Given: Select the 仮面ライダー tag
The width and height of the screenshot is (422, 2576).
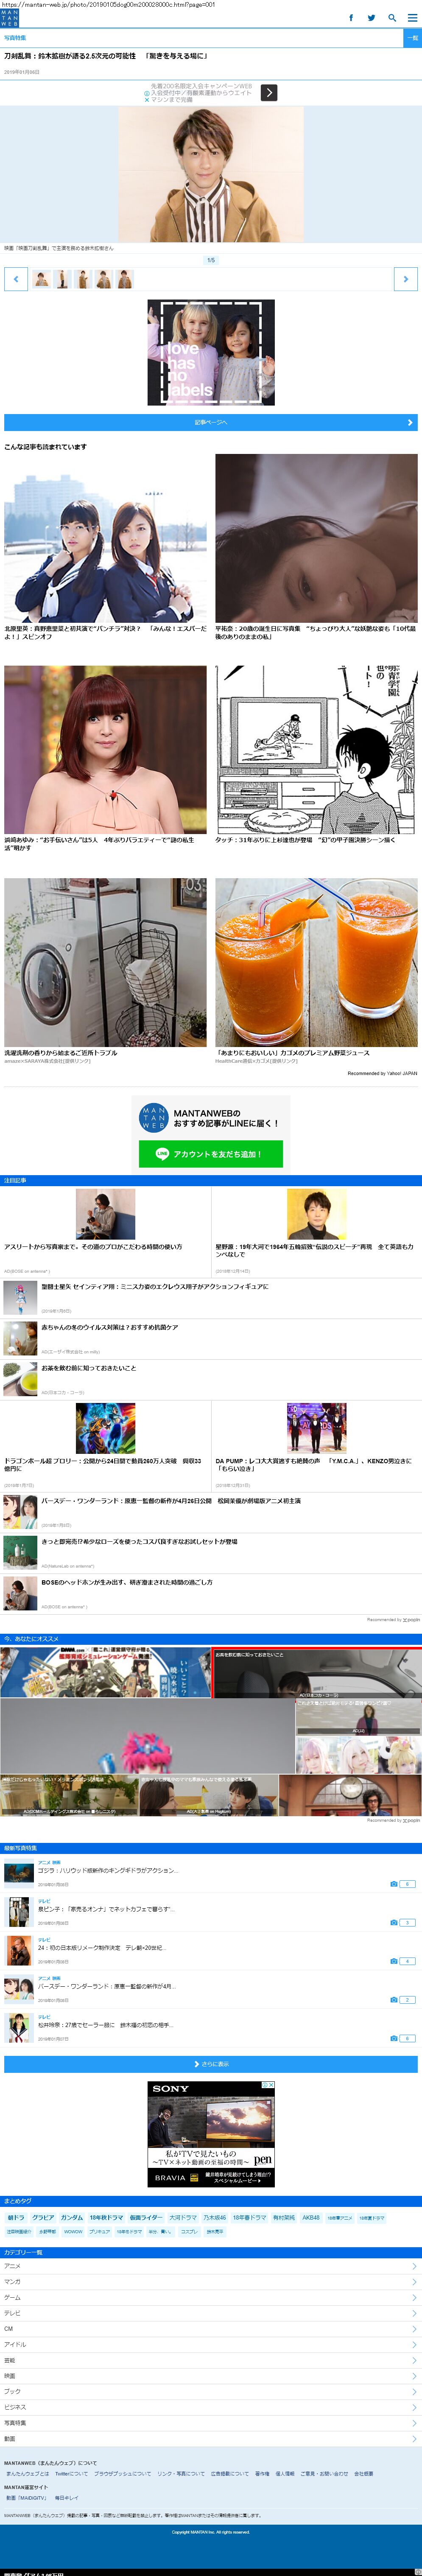Looking at the screenshot, I should pyautogui.click(x=145, y=2218).
